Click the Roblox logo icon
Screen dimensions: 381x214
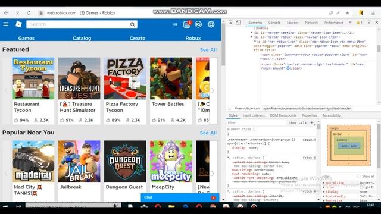click(18, 24)
